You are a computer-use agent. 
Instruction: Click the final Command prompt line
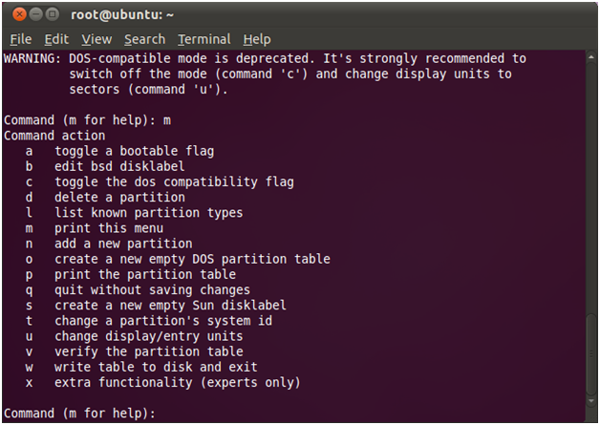pos(79,414)
